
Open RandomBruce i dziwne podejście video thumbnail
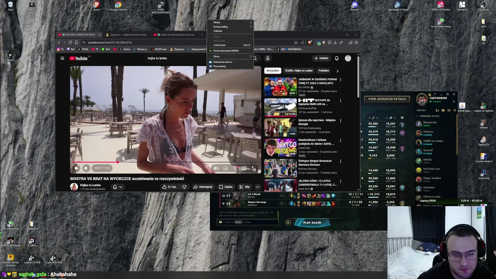click(x=281, y=147)
